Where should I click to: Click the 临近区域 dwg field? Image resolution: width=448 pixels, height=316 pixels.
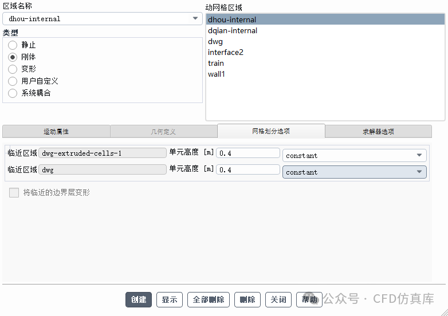point(103,169)
